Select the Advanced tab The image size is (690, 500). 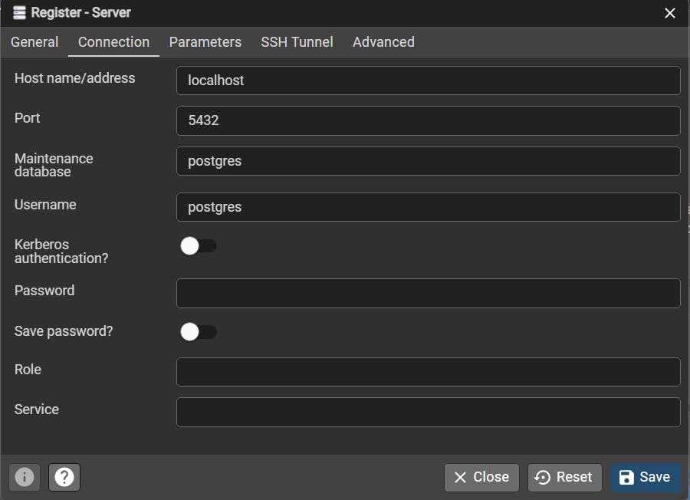click(383, 42)
